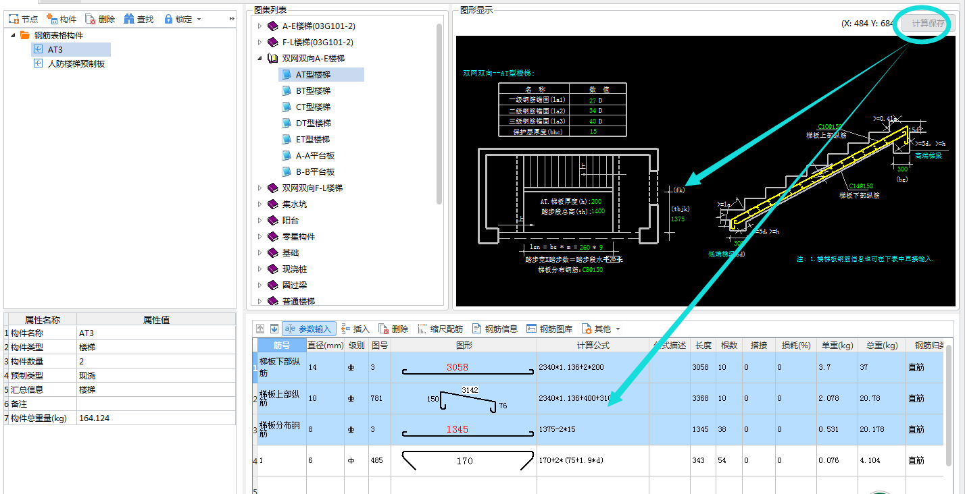Expand the 基础 node
This screenshot has height=494, width=965.
(x=259, y=253)
